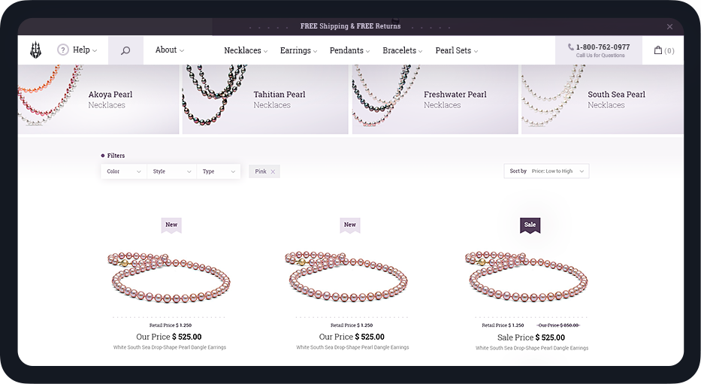Dismiss the free shipping banner
Image resolution: width=701 pixels, height=384 pixels.
[x=669, y=27]
